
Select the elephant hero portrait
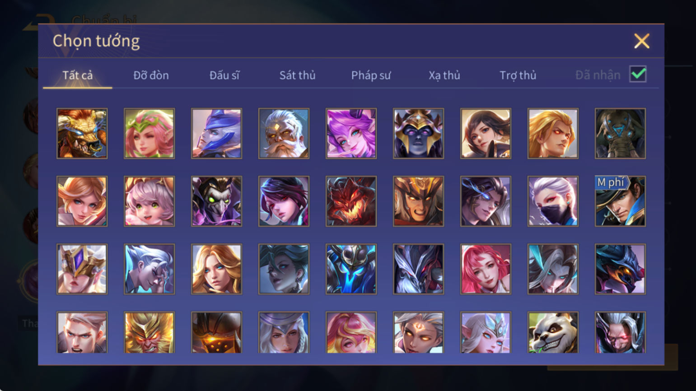[620, 133]
